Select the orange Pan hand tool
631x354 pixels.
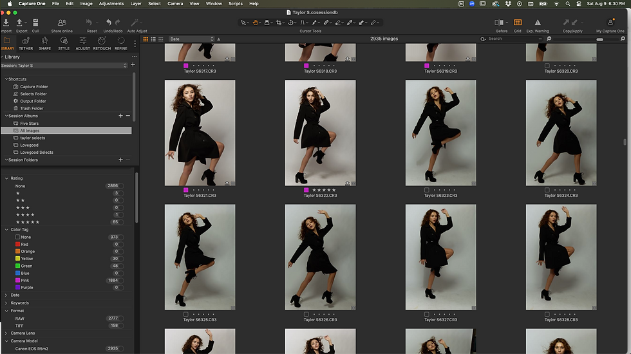[x=255, y=23]
